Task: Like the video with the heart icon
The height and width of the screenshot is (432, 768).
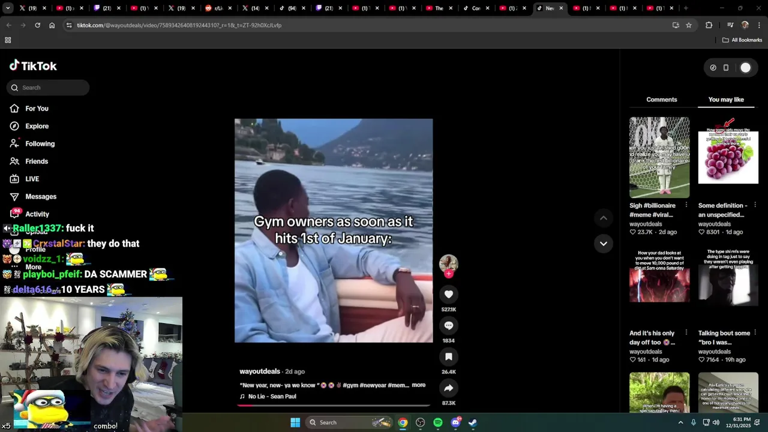Action: [x=448, y=294]
